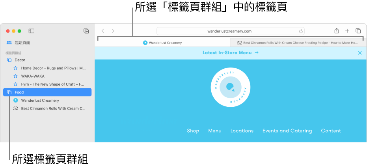Open the Shop page

tap(193, 131)
